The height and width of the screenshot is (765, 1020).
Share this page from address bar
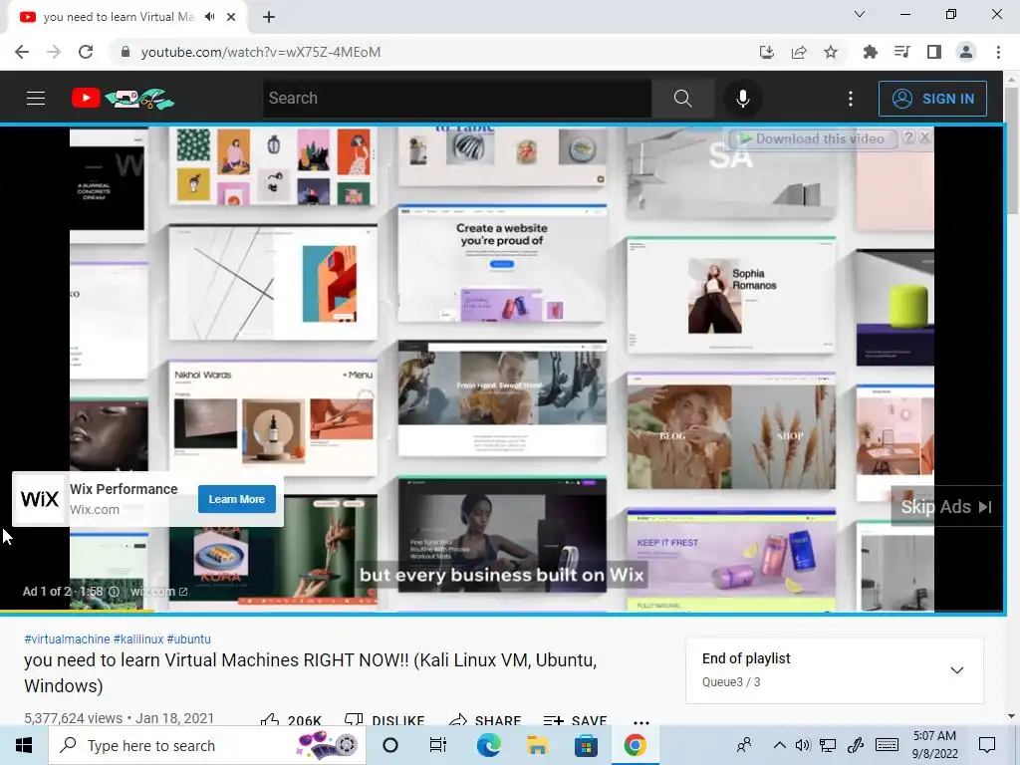(x=799, y=52)
